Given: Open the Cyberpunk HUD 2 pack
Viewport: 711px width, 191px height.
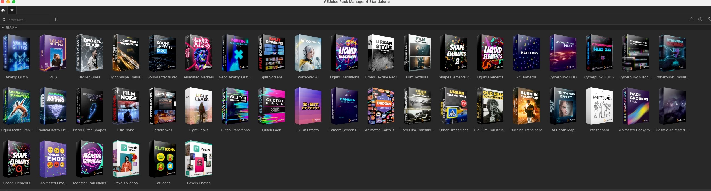Looking at the screenshot, I should click(x=600, y=53).
